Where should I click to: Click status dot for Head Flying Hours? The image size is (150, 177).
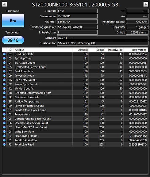[x=4, y=136]
